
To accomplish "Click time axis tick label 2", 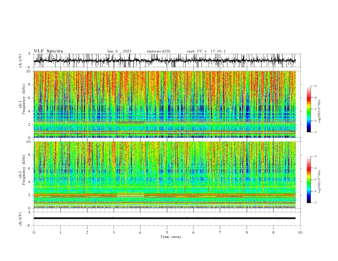I will [87, 232].
